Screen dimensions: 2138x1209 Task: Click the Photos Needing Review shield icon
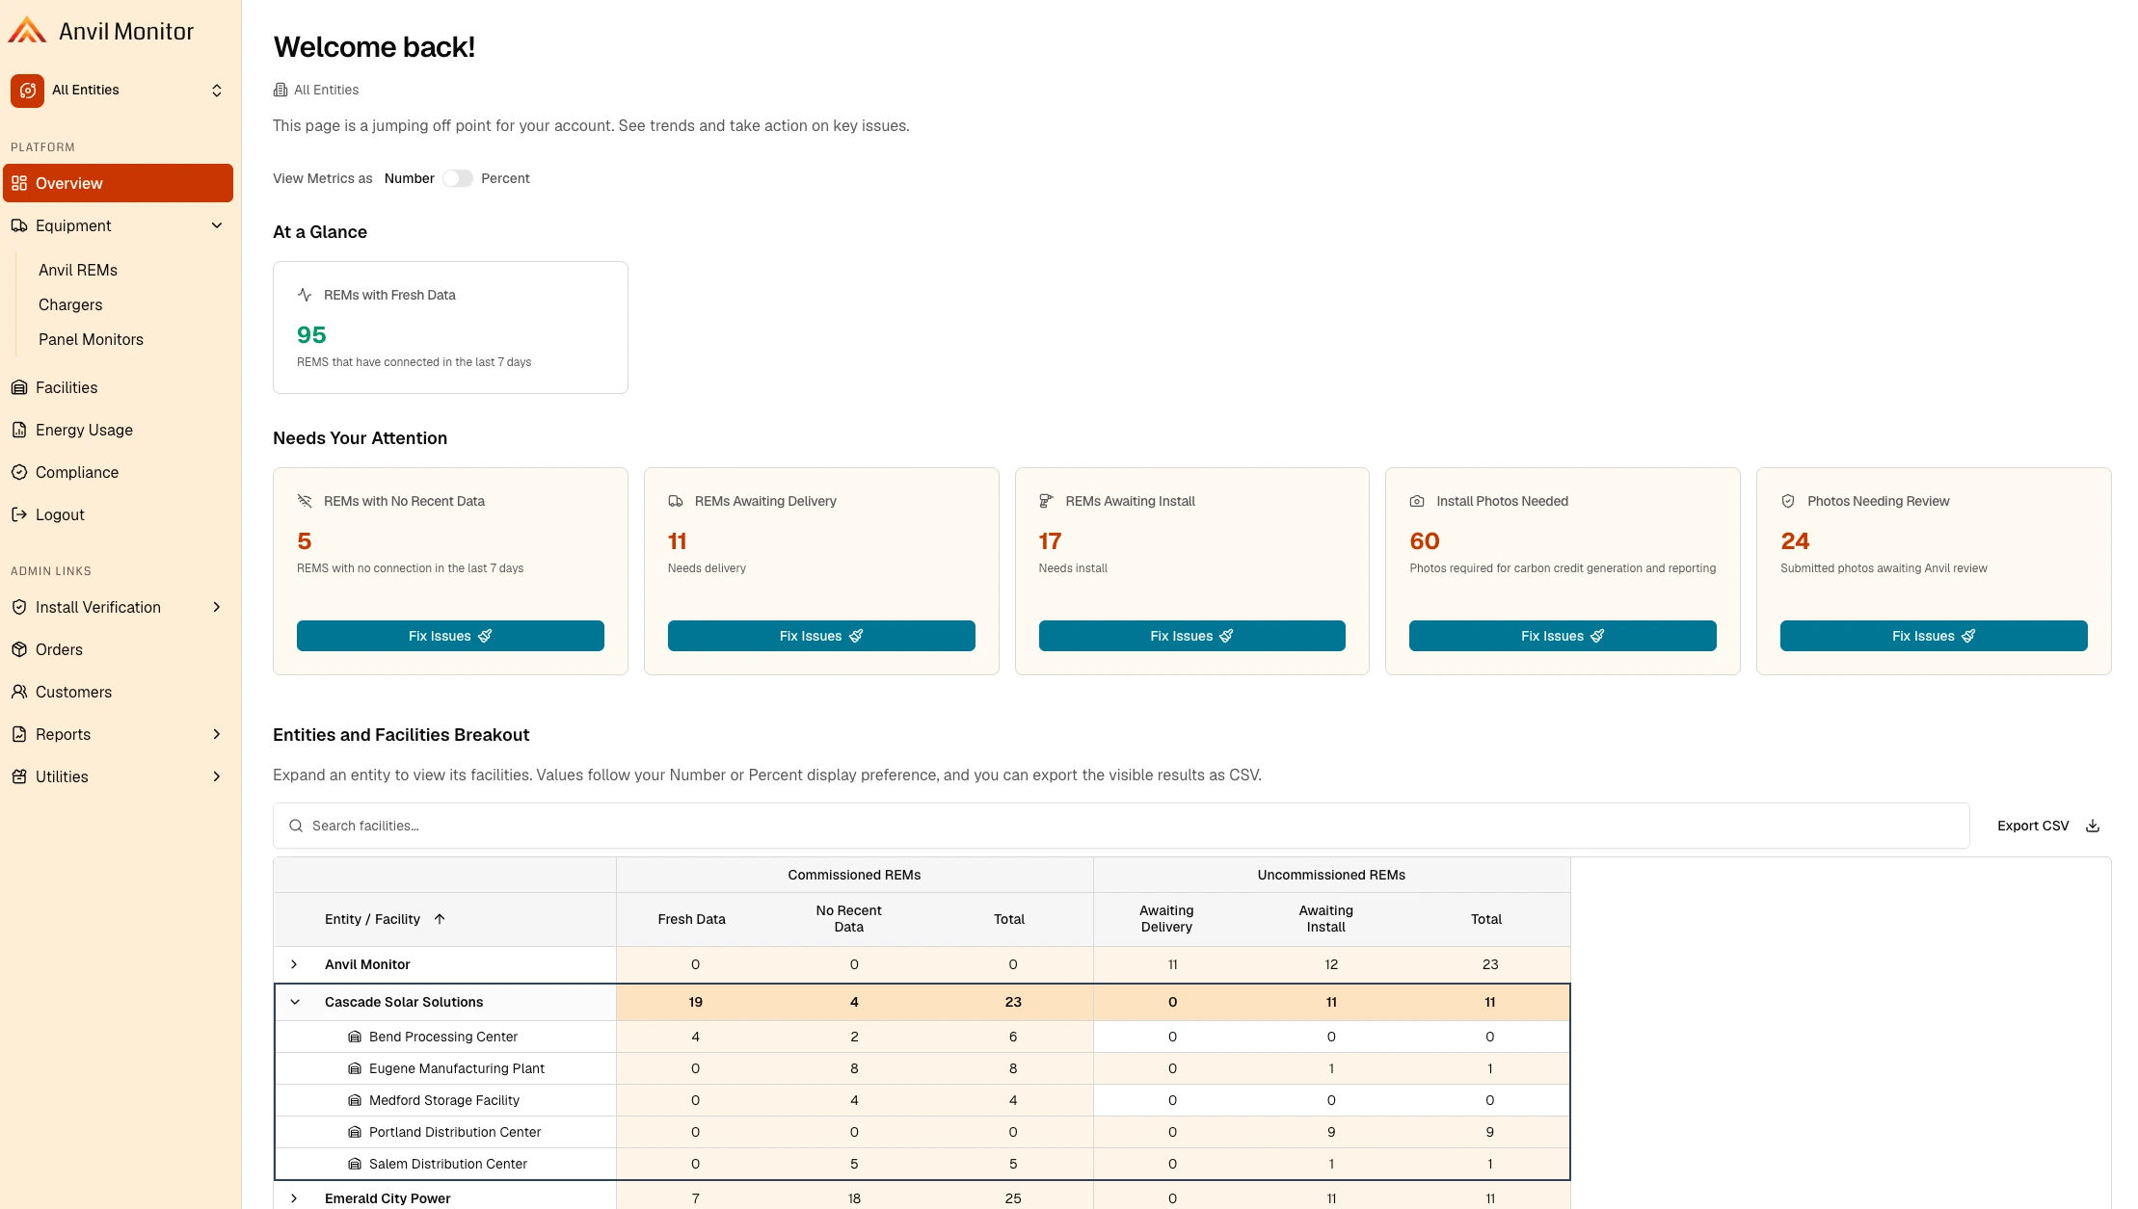point(1788,501)
